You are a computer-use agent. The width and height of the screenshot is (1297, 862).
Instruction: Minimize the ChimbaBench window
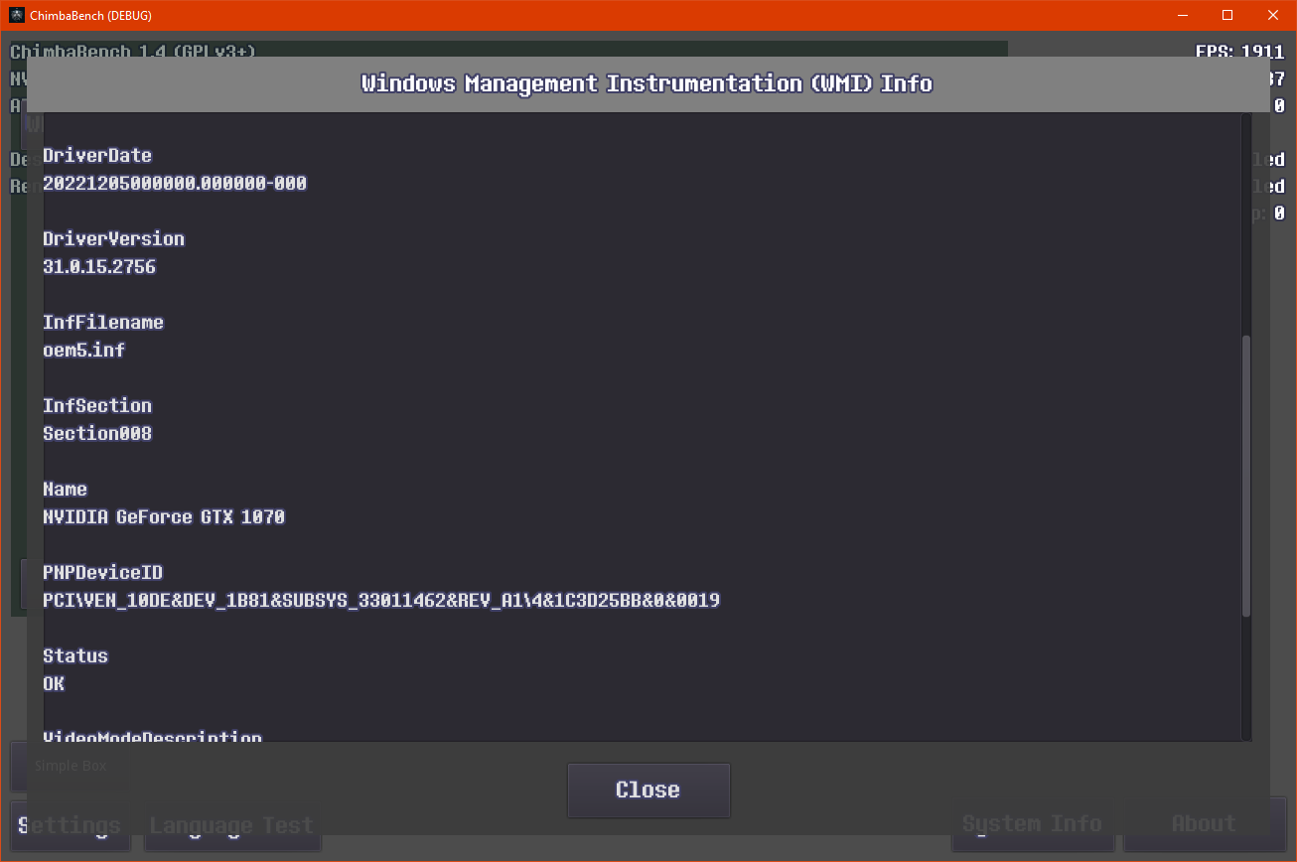point(1182,15)
